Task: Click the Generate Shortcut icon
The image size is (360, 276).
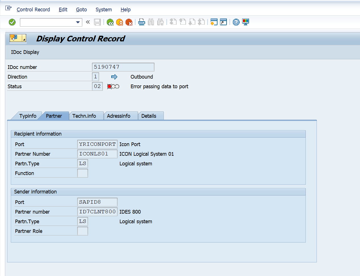Action: coord(223,22)
